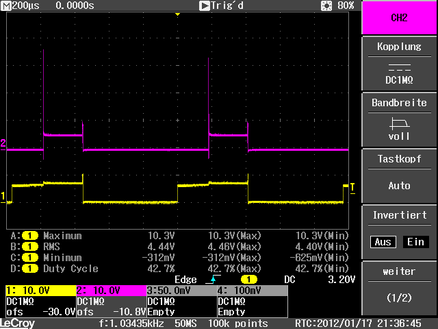Set Invertiert to Aus
This screenshot has height=329, width=438.
tap(383, 242)
